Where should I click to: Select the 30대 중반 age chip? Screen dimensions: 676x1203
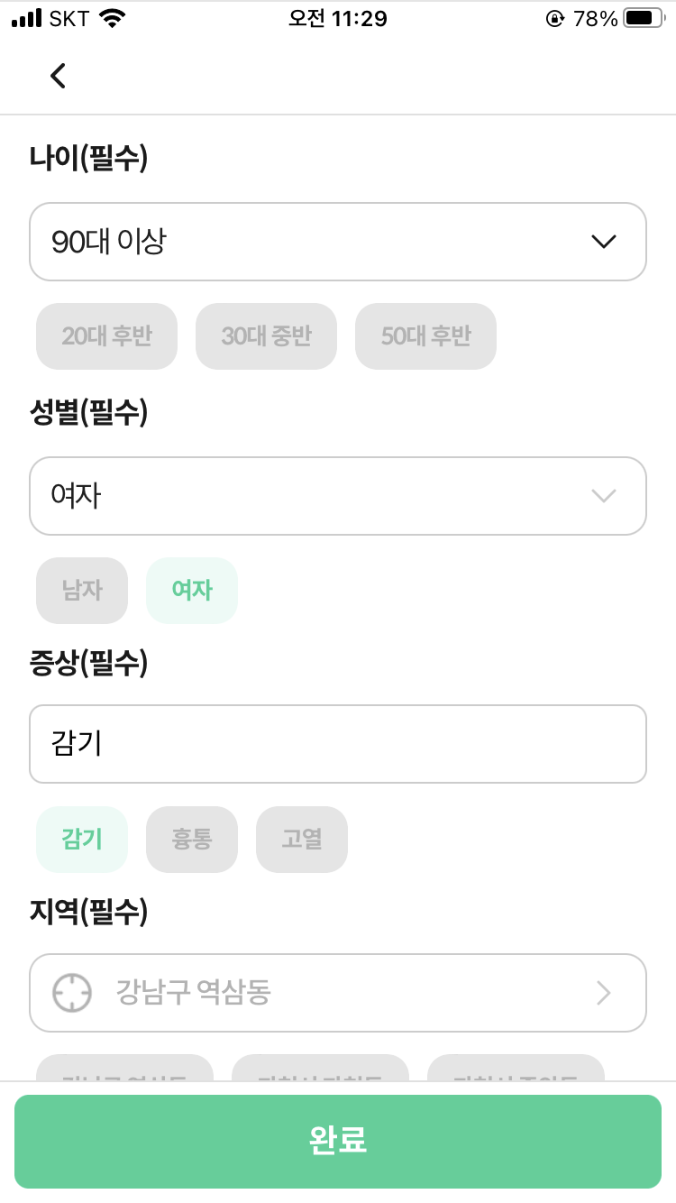266,336
